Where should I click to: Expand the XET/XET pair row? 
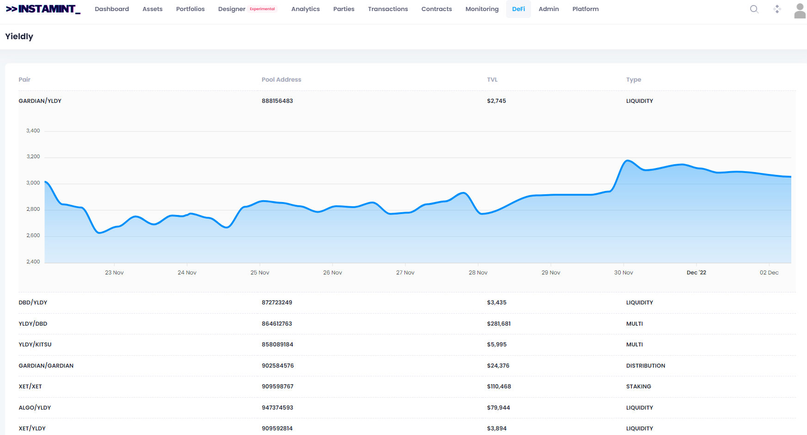pos(407,387)
